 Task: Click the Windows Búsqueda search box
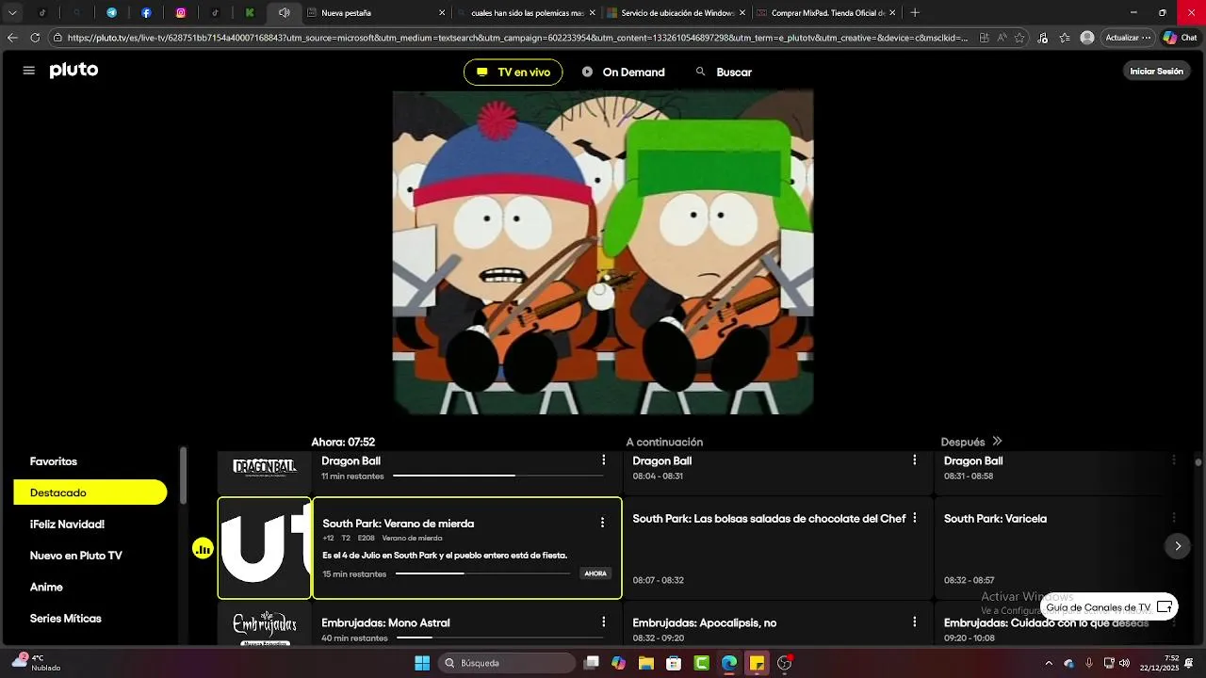pyautogui.click(x=509, y=663)
